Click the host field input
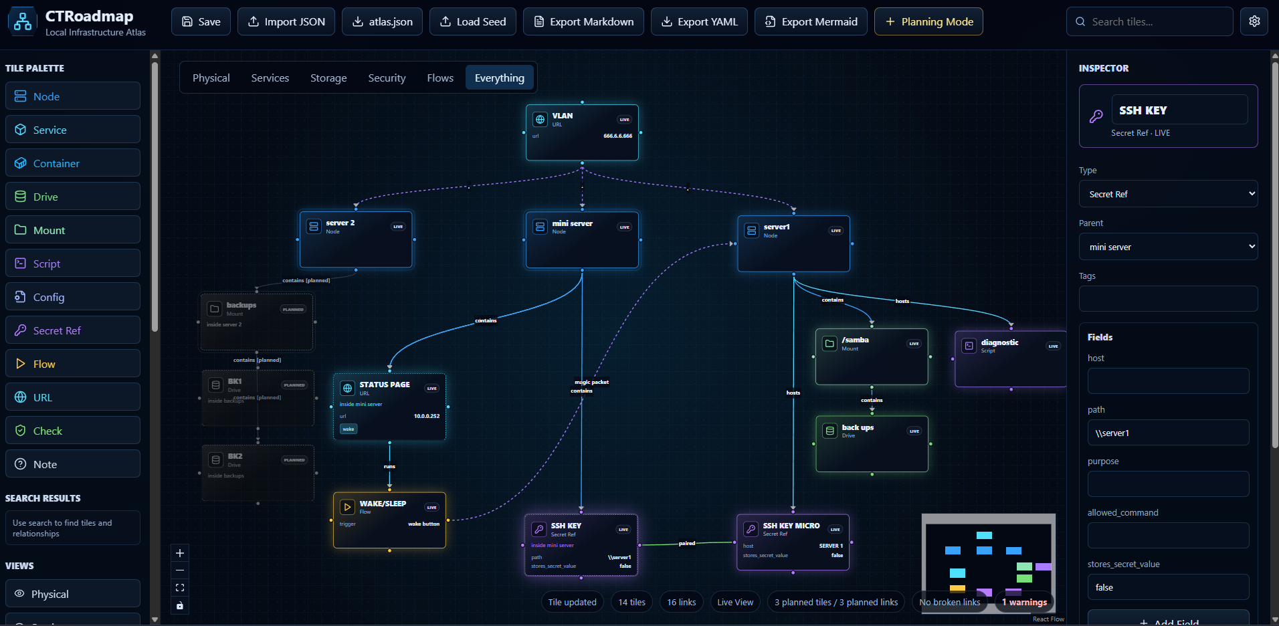Image resolution: width=1279 pixels, height=626 pixels. click(x=1168, y=381)
